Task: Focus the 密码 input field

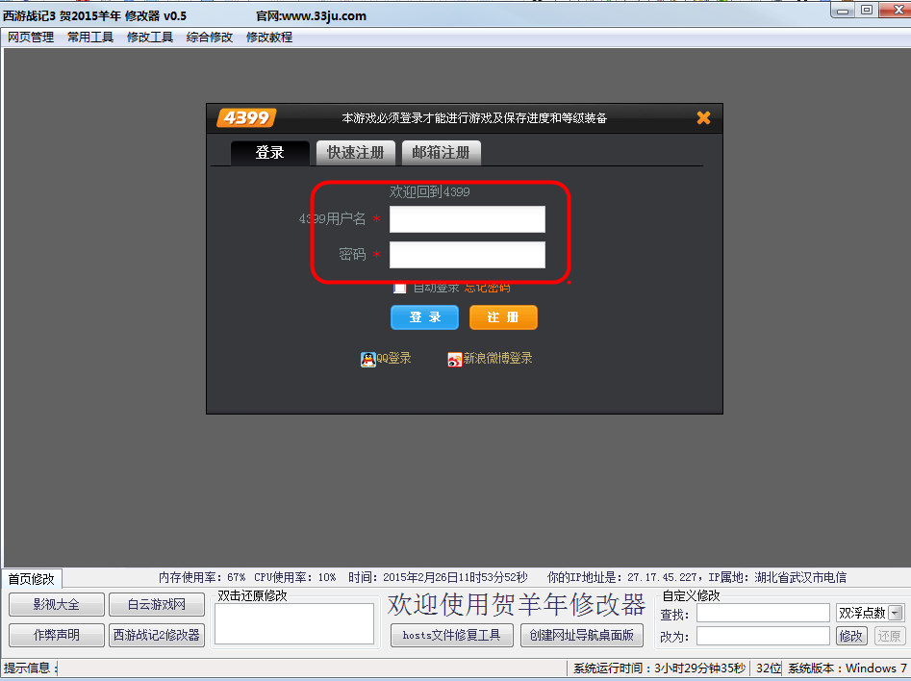Action: click(468, 255)
